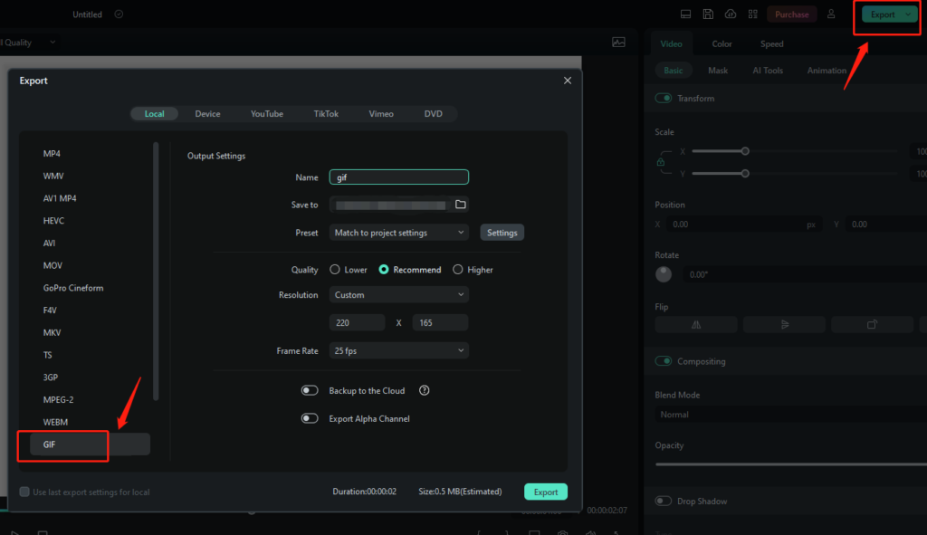Click the Rotate 90 degrees icon
This screenshot has width=927, height=535.
(872, 323)
